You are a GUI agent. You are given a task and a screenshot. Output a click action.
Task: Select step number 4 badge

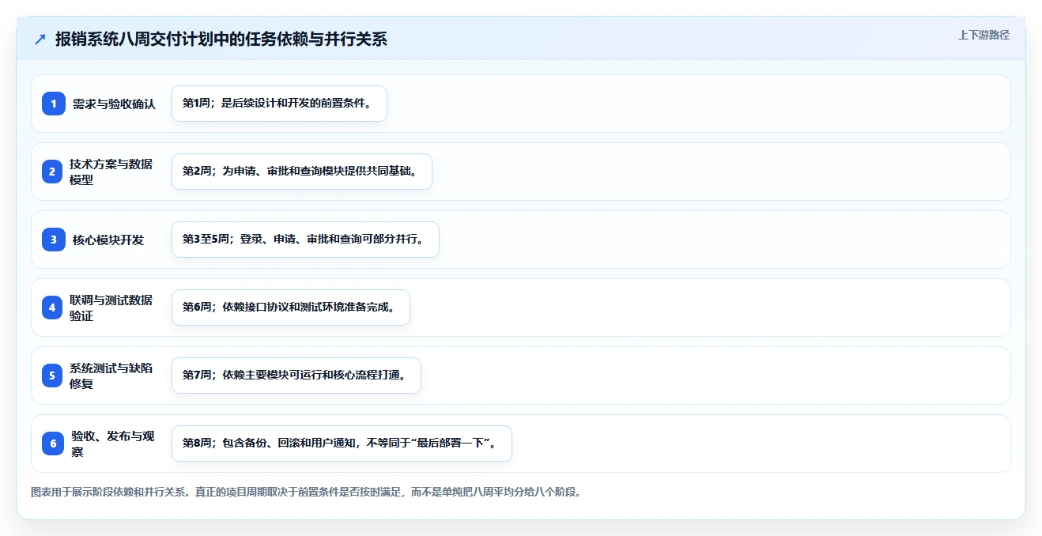pyautogui.click(x=52, y=308)
